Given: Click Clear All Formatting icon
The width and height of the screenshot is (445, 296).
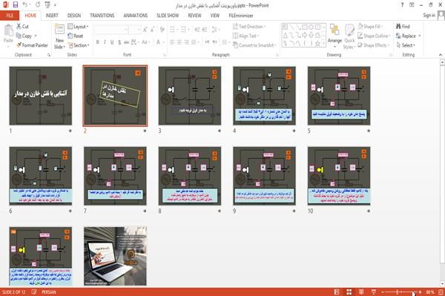Looking at the screenshot, I should (x=162, y=30).
